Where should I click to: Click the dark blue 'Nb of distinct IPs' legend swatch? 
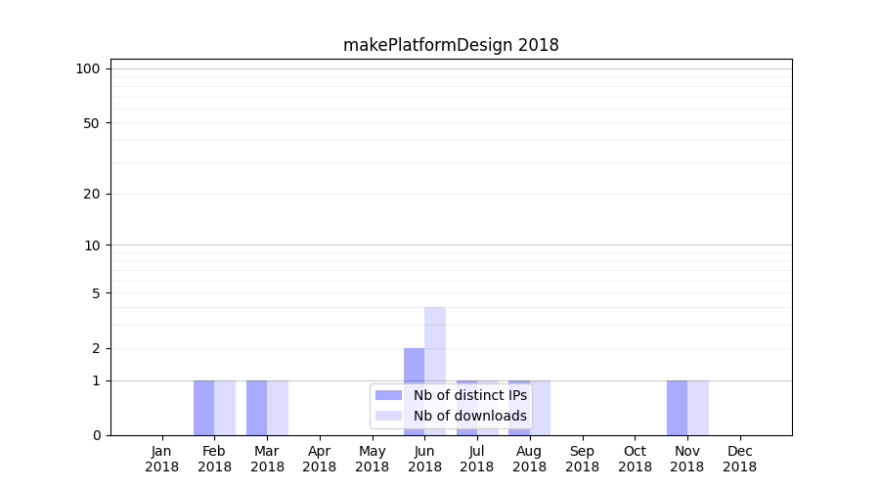tap(388, 395)
